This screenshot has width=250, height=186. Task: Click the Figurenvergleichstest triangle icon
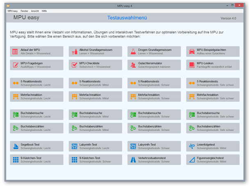click(x=192, y=159)
